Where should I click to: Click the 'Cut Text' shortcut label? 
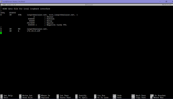(64, 95)
